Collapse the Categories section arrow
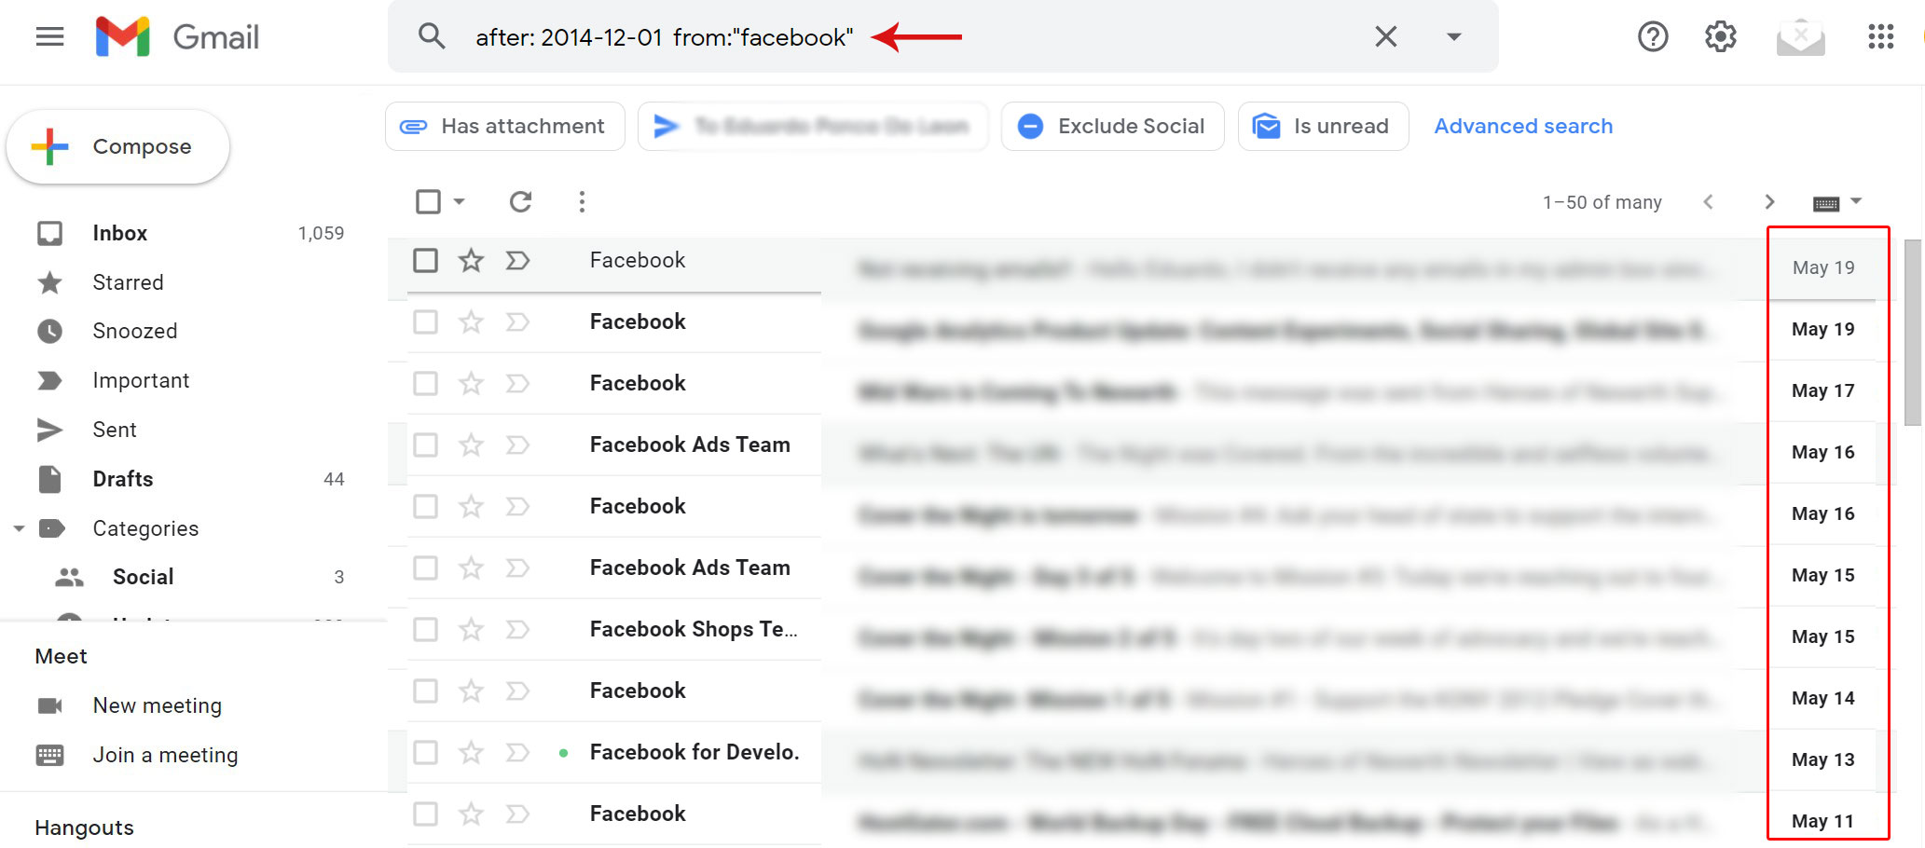Image resolution: width=1925 pixels, height=848 pixels. pyautogui.click(x=19, y=528)
